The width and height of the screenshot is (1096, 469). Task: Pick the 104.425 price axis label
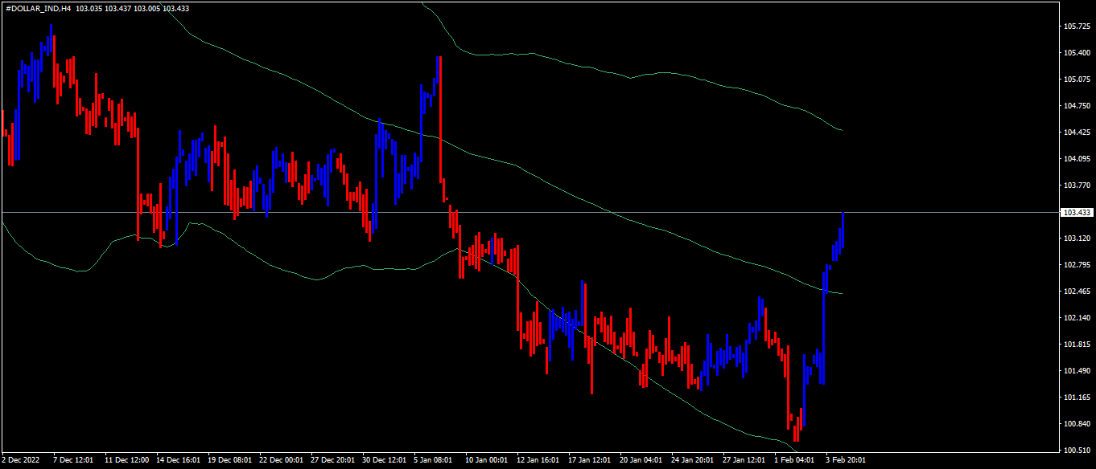[1077, 133]
